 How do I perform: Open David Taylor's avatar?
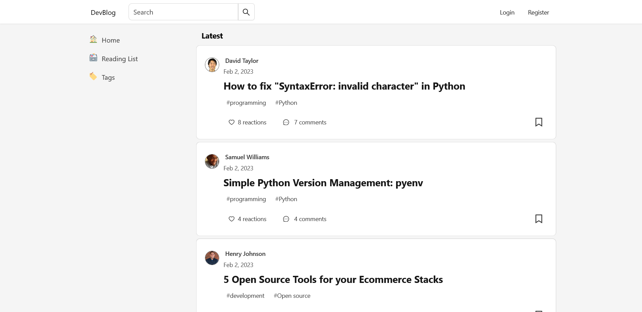click(x=212, y=65)
